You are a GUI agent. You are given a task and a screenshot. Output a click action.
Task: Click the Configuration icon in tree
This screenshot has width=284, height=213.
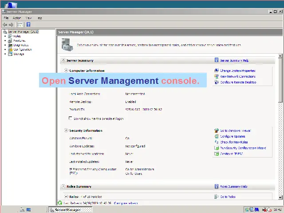coord(10,49)
